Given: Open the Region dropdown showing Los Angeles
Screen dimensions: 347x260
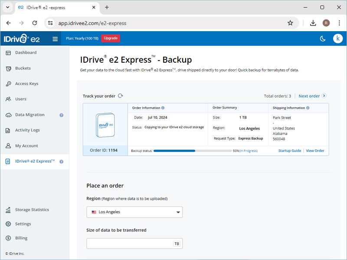Looking at the screenshot, I should coord(134,212).
